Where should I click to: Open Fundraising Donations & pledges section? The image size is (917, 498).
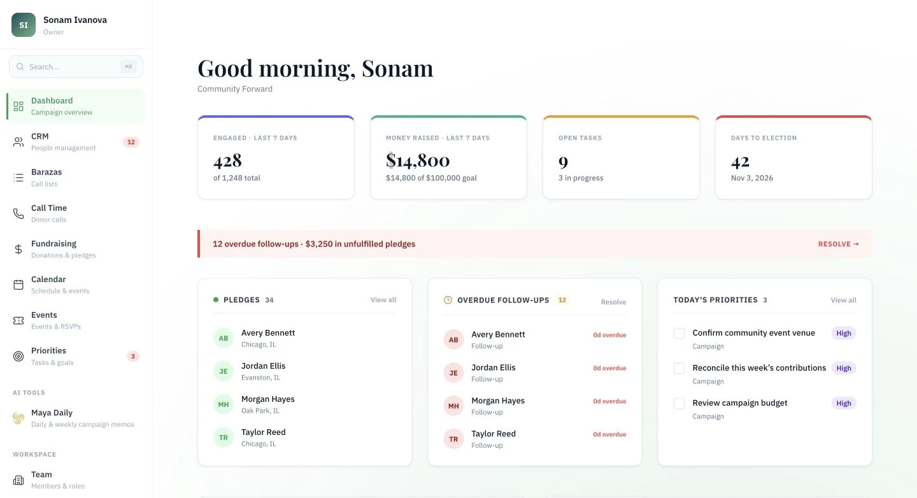coord(76,249)
